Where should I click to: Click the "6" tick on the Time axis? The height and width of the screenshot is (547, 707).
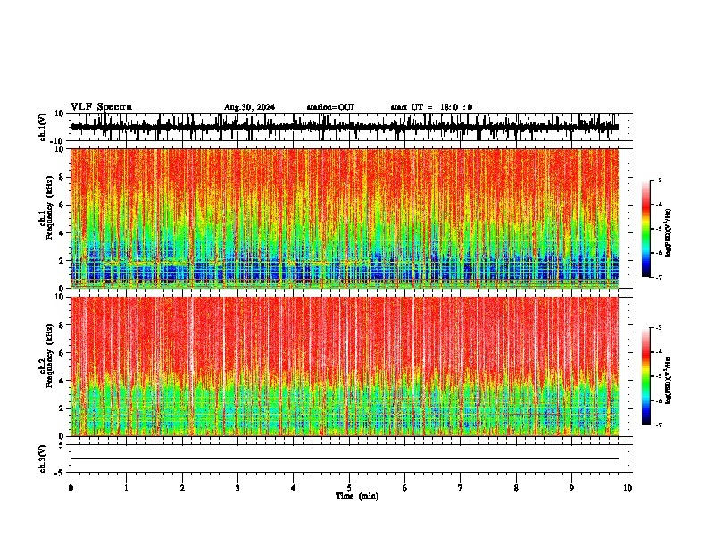click(405, 488)
